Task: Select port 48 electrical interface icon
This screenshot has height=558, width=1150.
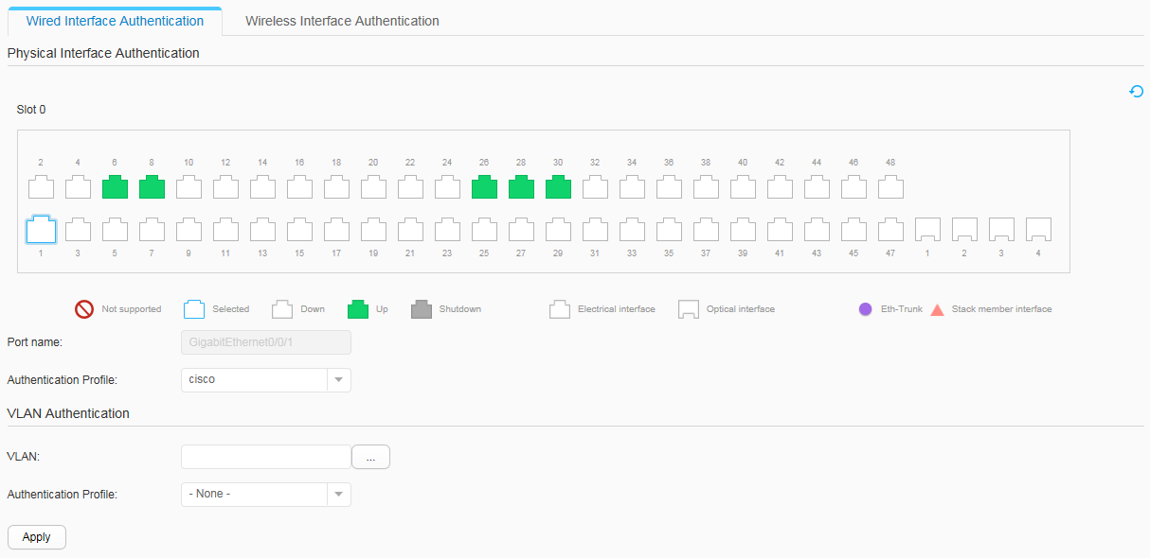Action: point(890,186)
